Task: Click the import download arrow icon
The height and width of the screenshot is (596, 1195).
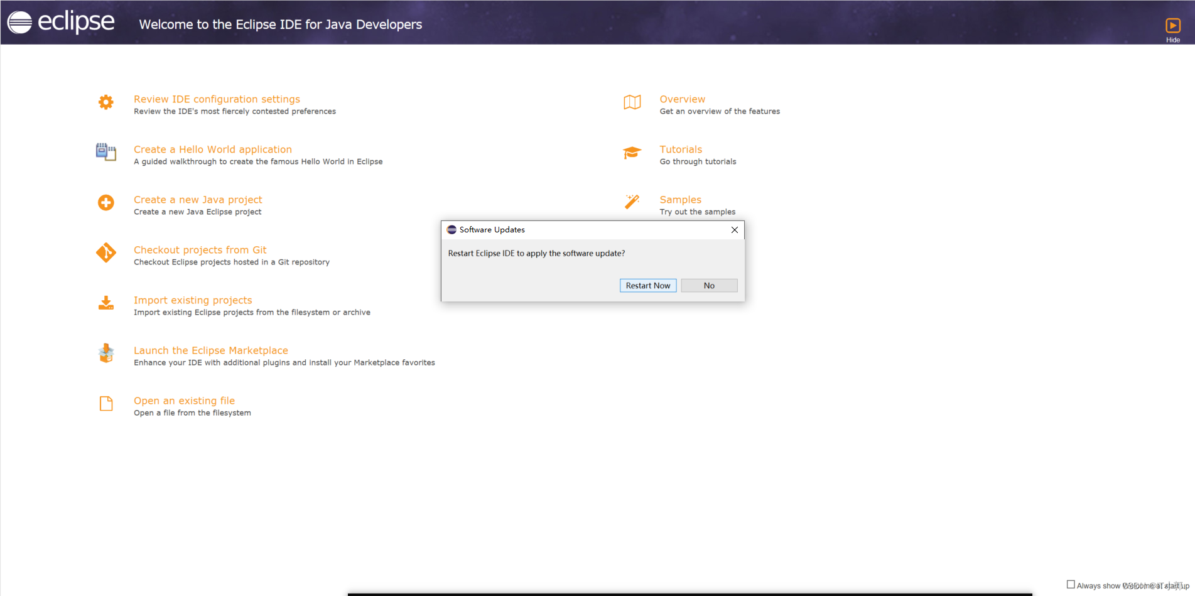Action: (106, 303)
